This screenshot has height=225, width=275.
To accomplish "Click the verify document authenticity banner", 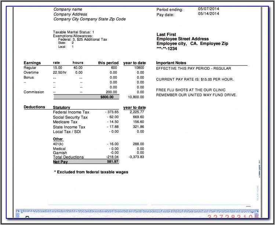I will coord(136,212).
